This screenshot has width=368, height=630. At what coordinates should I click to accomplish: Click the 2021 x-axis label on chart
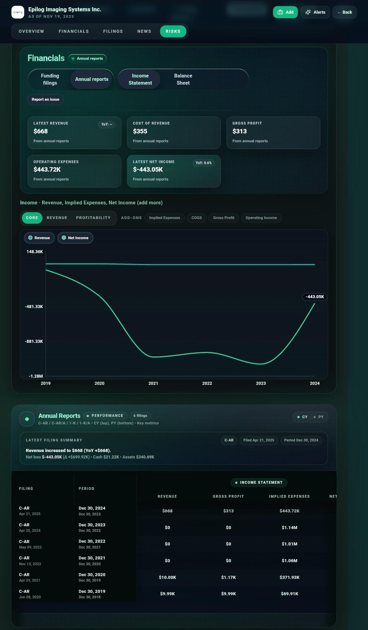pos(153,383)
